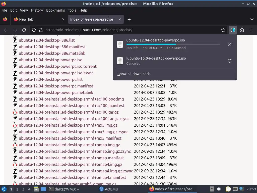257x193 pixels.
Task: Open the Tools menu
Action: pos(72,10)
